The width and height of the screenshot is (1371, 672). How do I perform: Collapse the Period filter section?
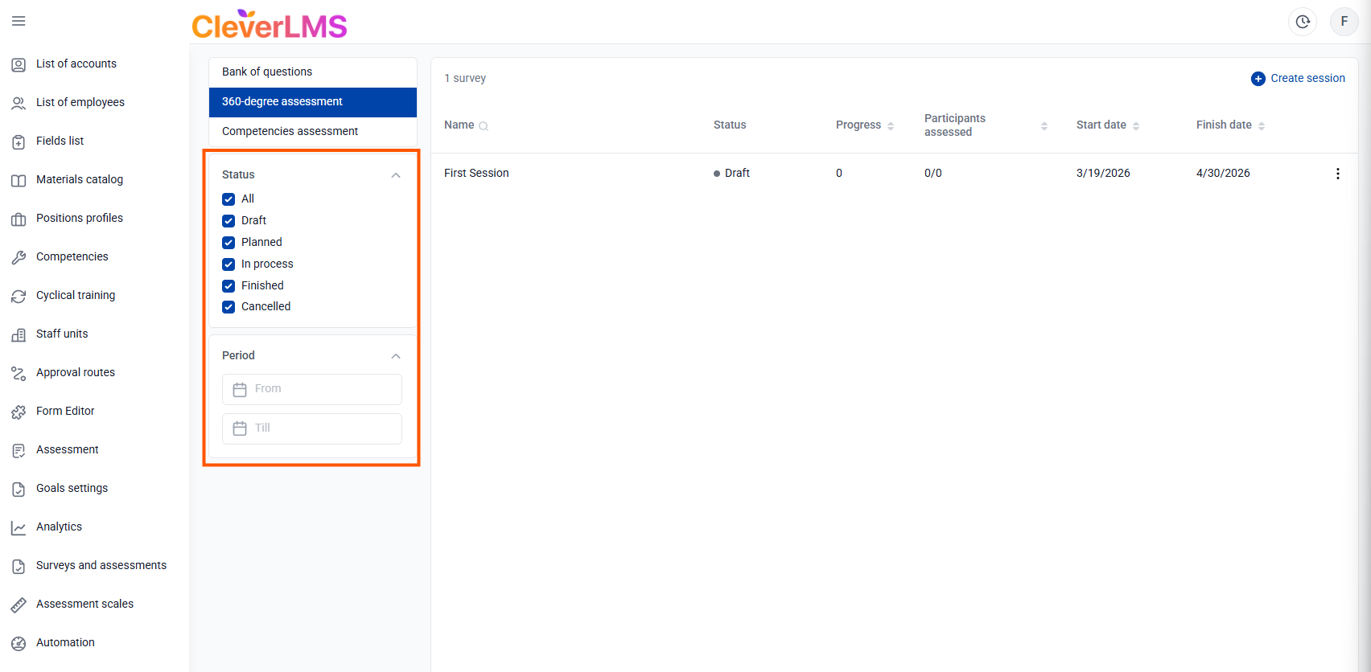tap(395, 356)
